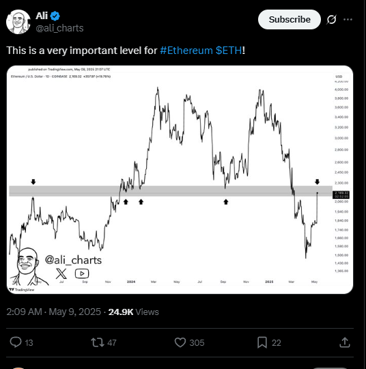Open the three-dot more options menu
This screenshot has height=369, width=366.
click(348, 20)
